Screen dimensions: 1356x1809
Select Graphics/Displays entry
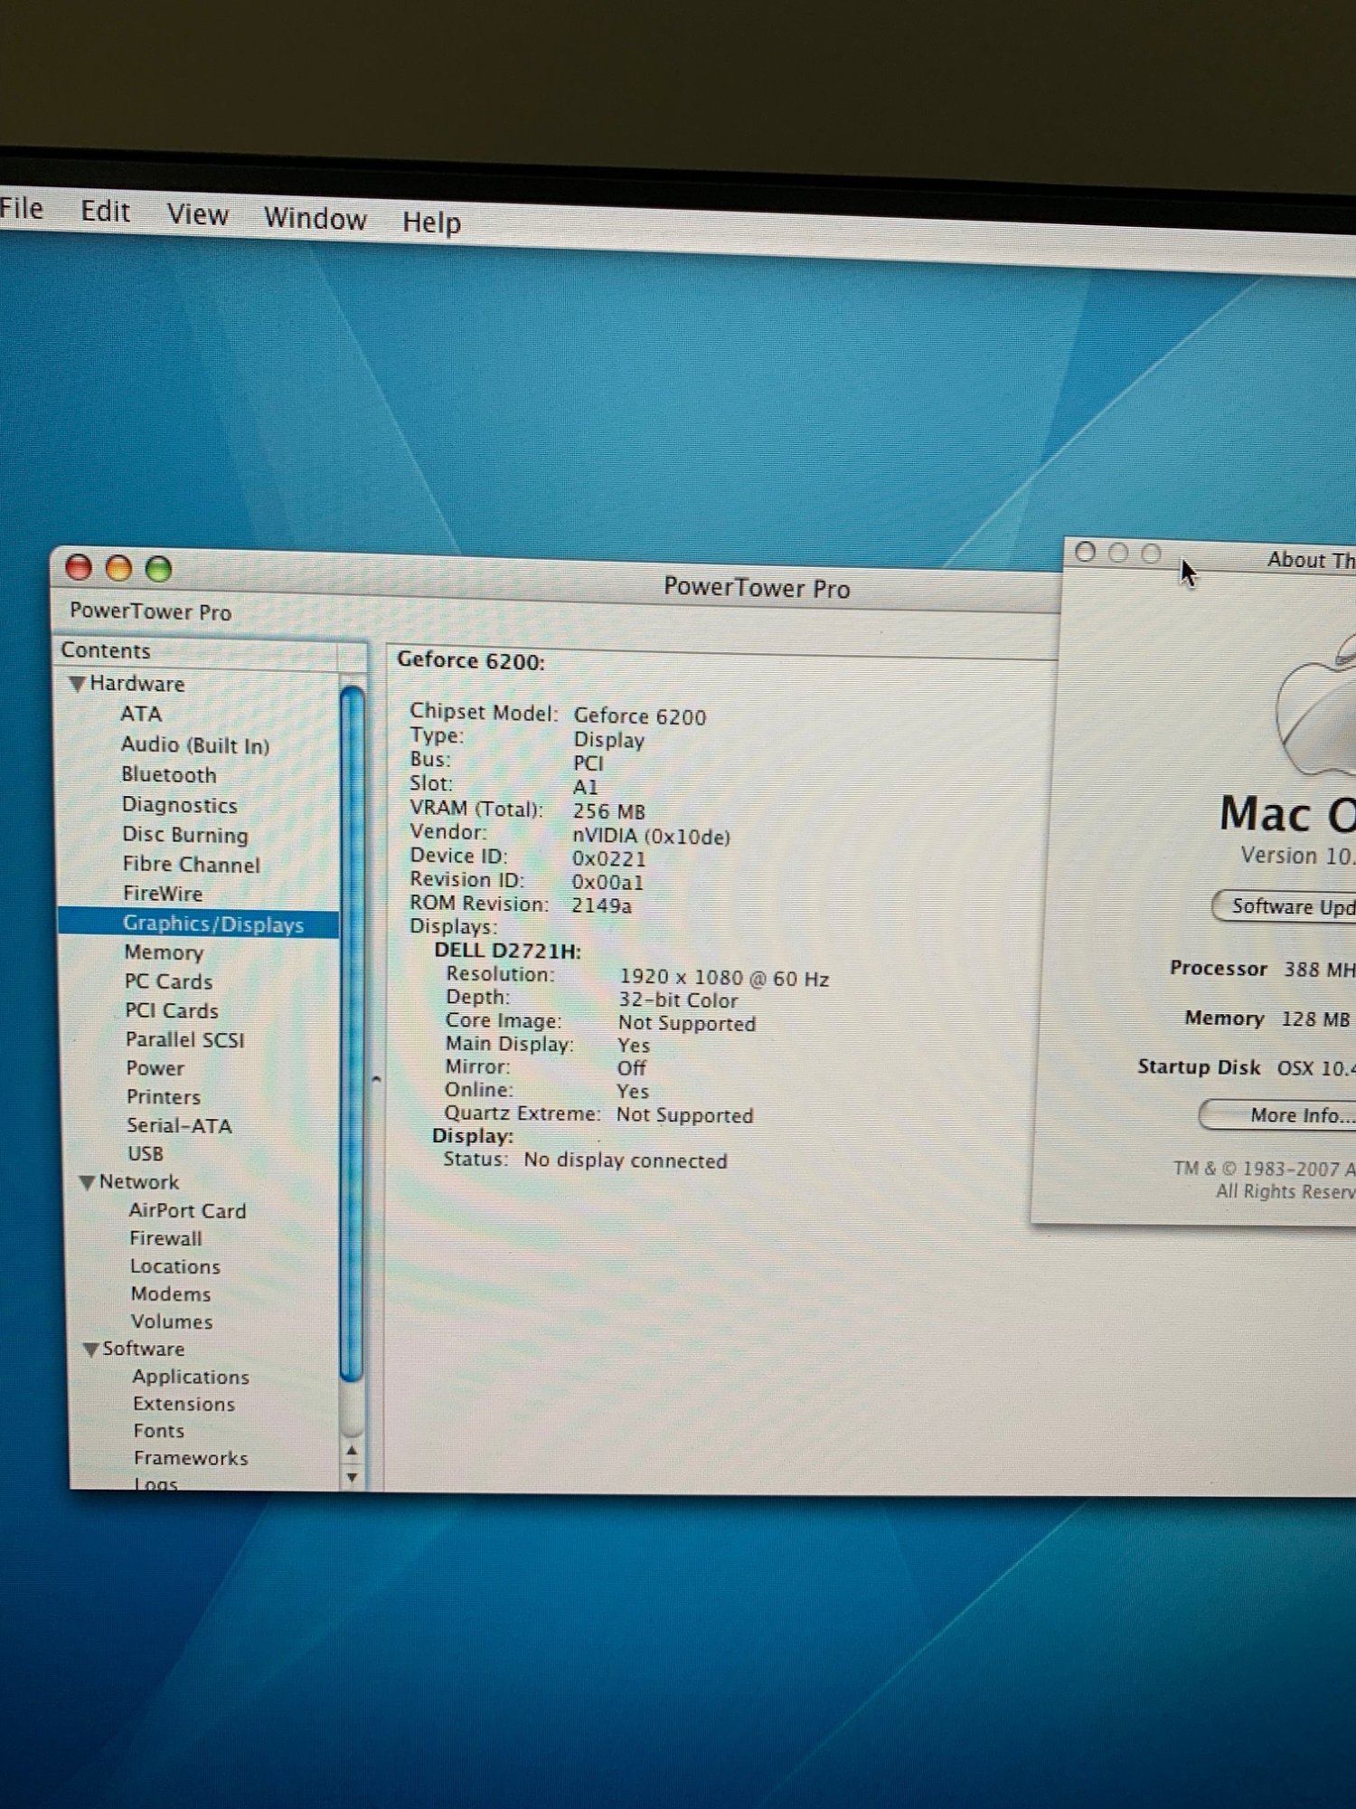(199, 923)
